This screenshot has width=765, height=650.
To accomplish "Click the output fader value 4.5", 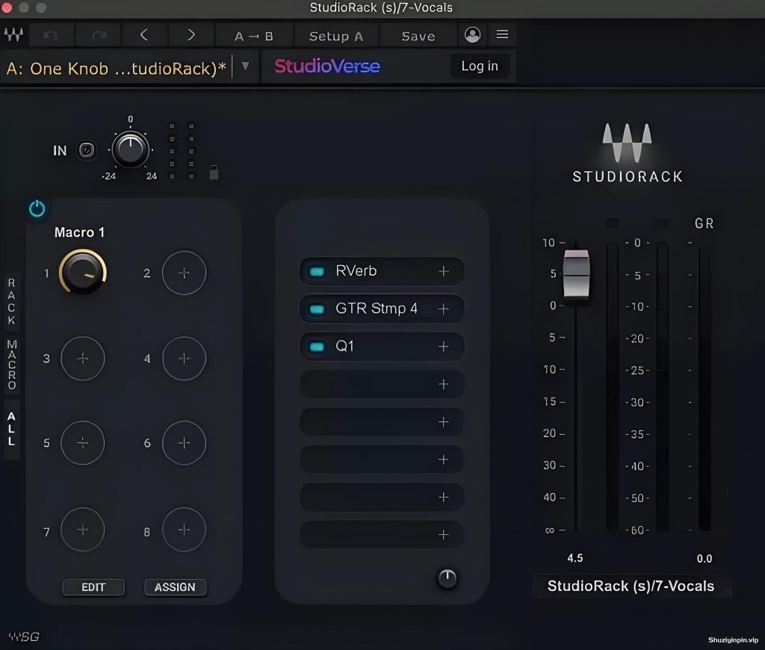I will click(575, 558).
